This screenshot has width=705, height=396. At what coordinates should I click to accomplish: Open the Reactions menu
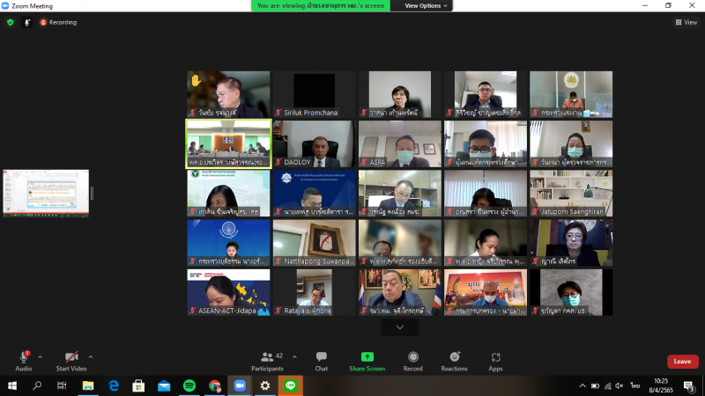click(454, 361)
